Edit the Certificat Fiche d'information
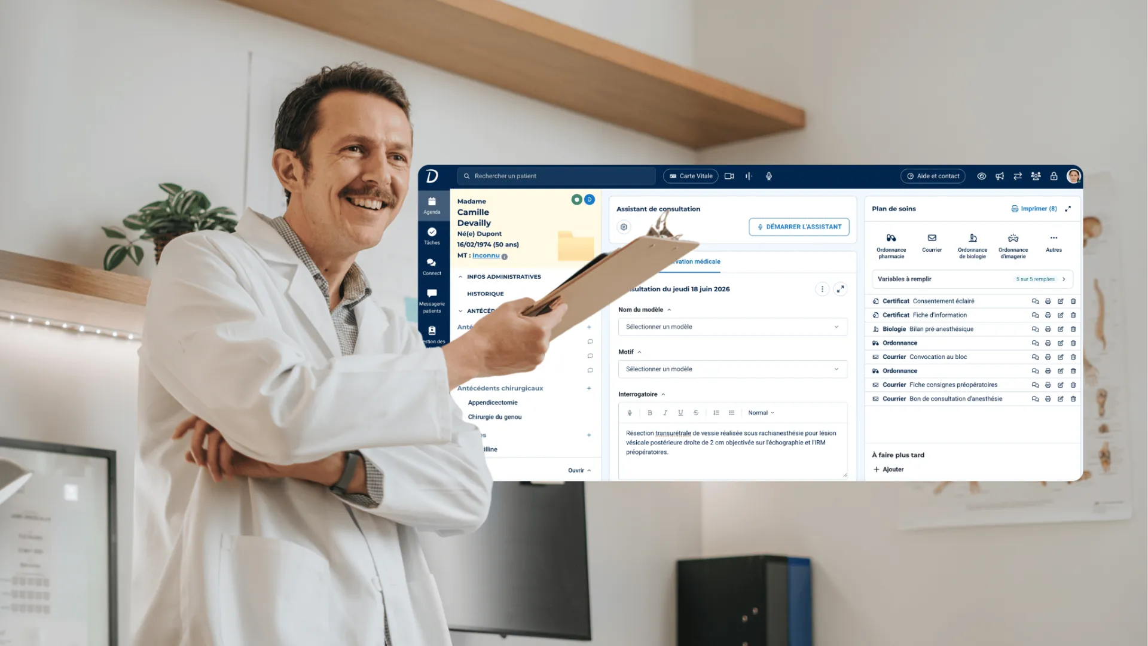The width and height of the screenshot is (1148, 646). click(x=1060, y=315)
